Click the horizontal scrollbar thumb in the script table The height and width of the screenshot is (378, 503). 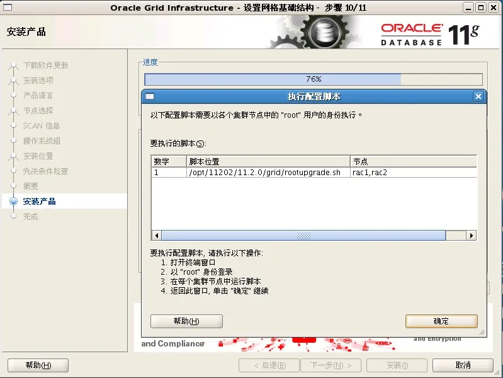point(303,236)
